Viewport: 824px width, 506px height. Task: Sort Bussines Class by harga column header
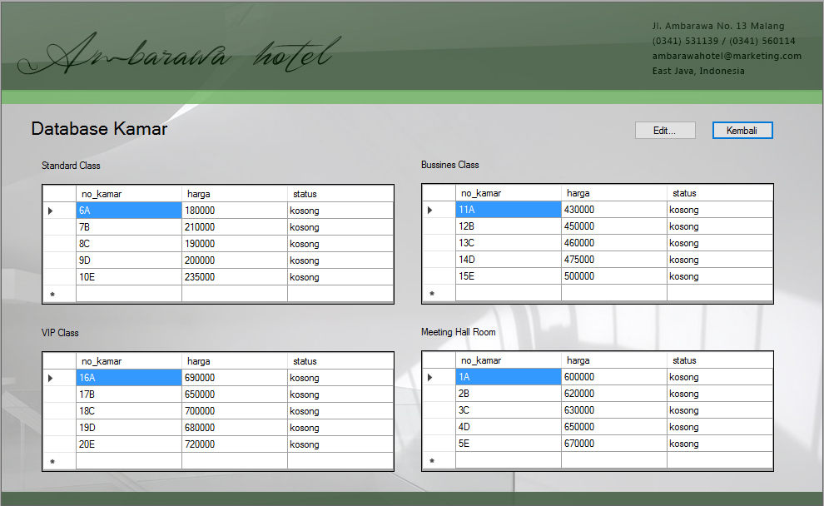click(x=613, y=193)
